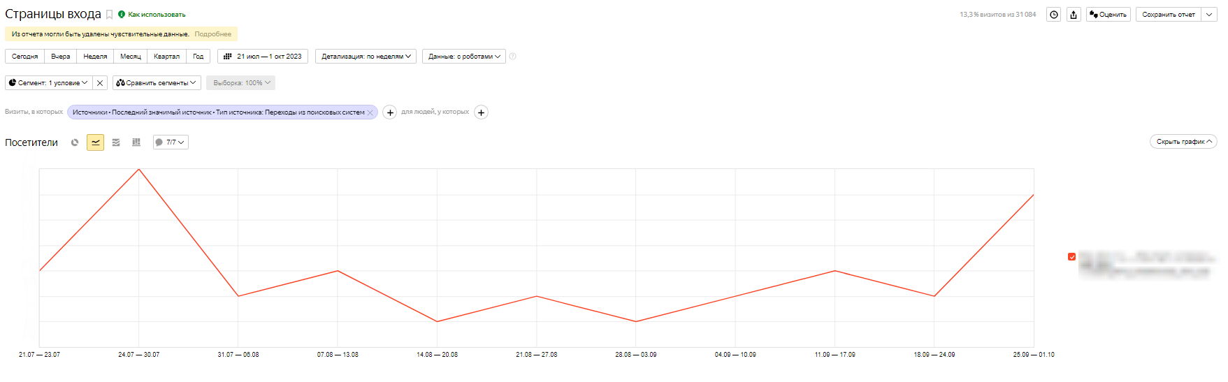Click the export/share report icon
The height and width of the screenshot is (382, 1228).
[x=1074, y=15]
